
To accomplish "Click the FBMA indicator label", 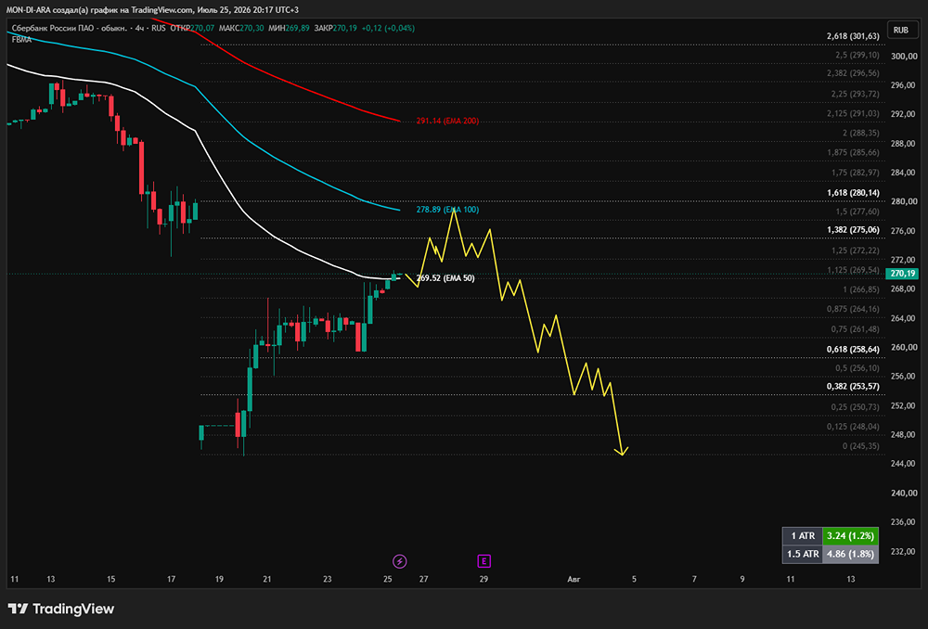I will [21, 40].
